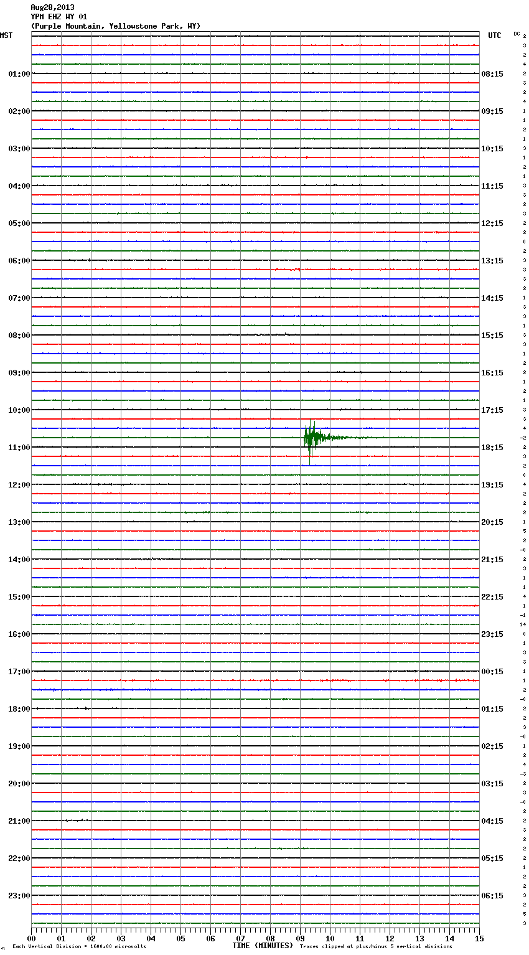Click the 01:15 UTC time label
529x955 pixels.
(492, 709)
